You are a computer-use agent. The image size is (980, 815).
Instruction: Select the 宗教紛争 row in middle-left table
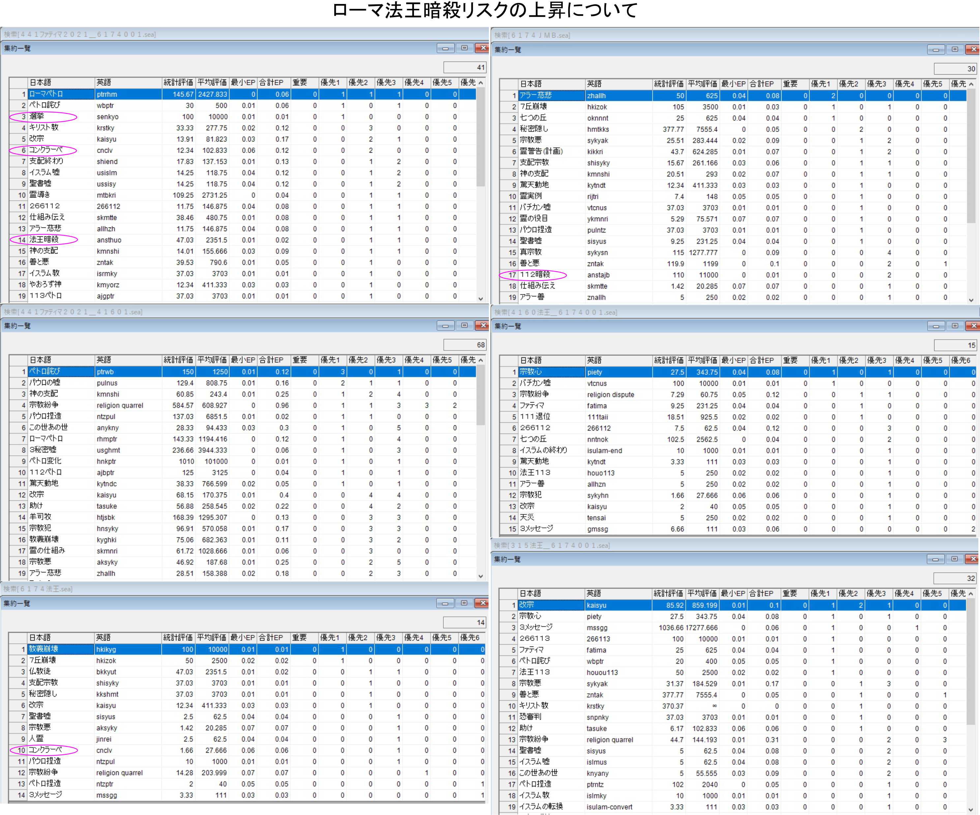pos(44,405)
